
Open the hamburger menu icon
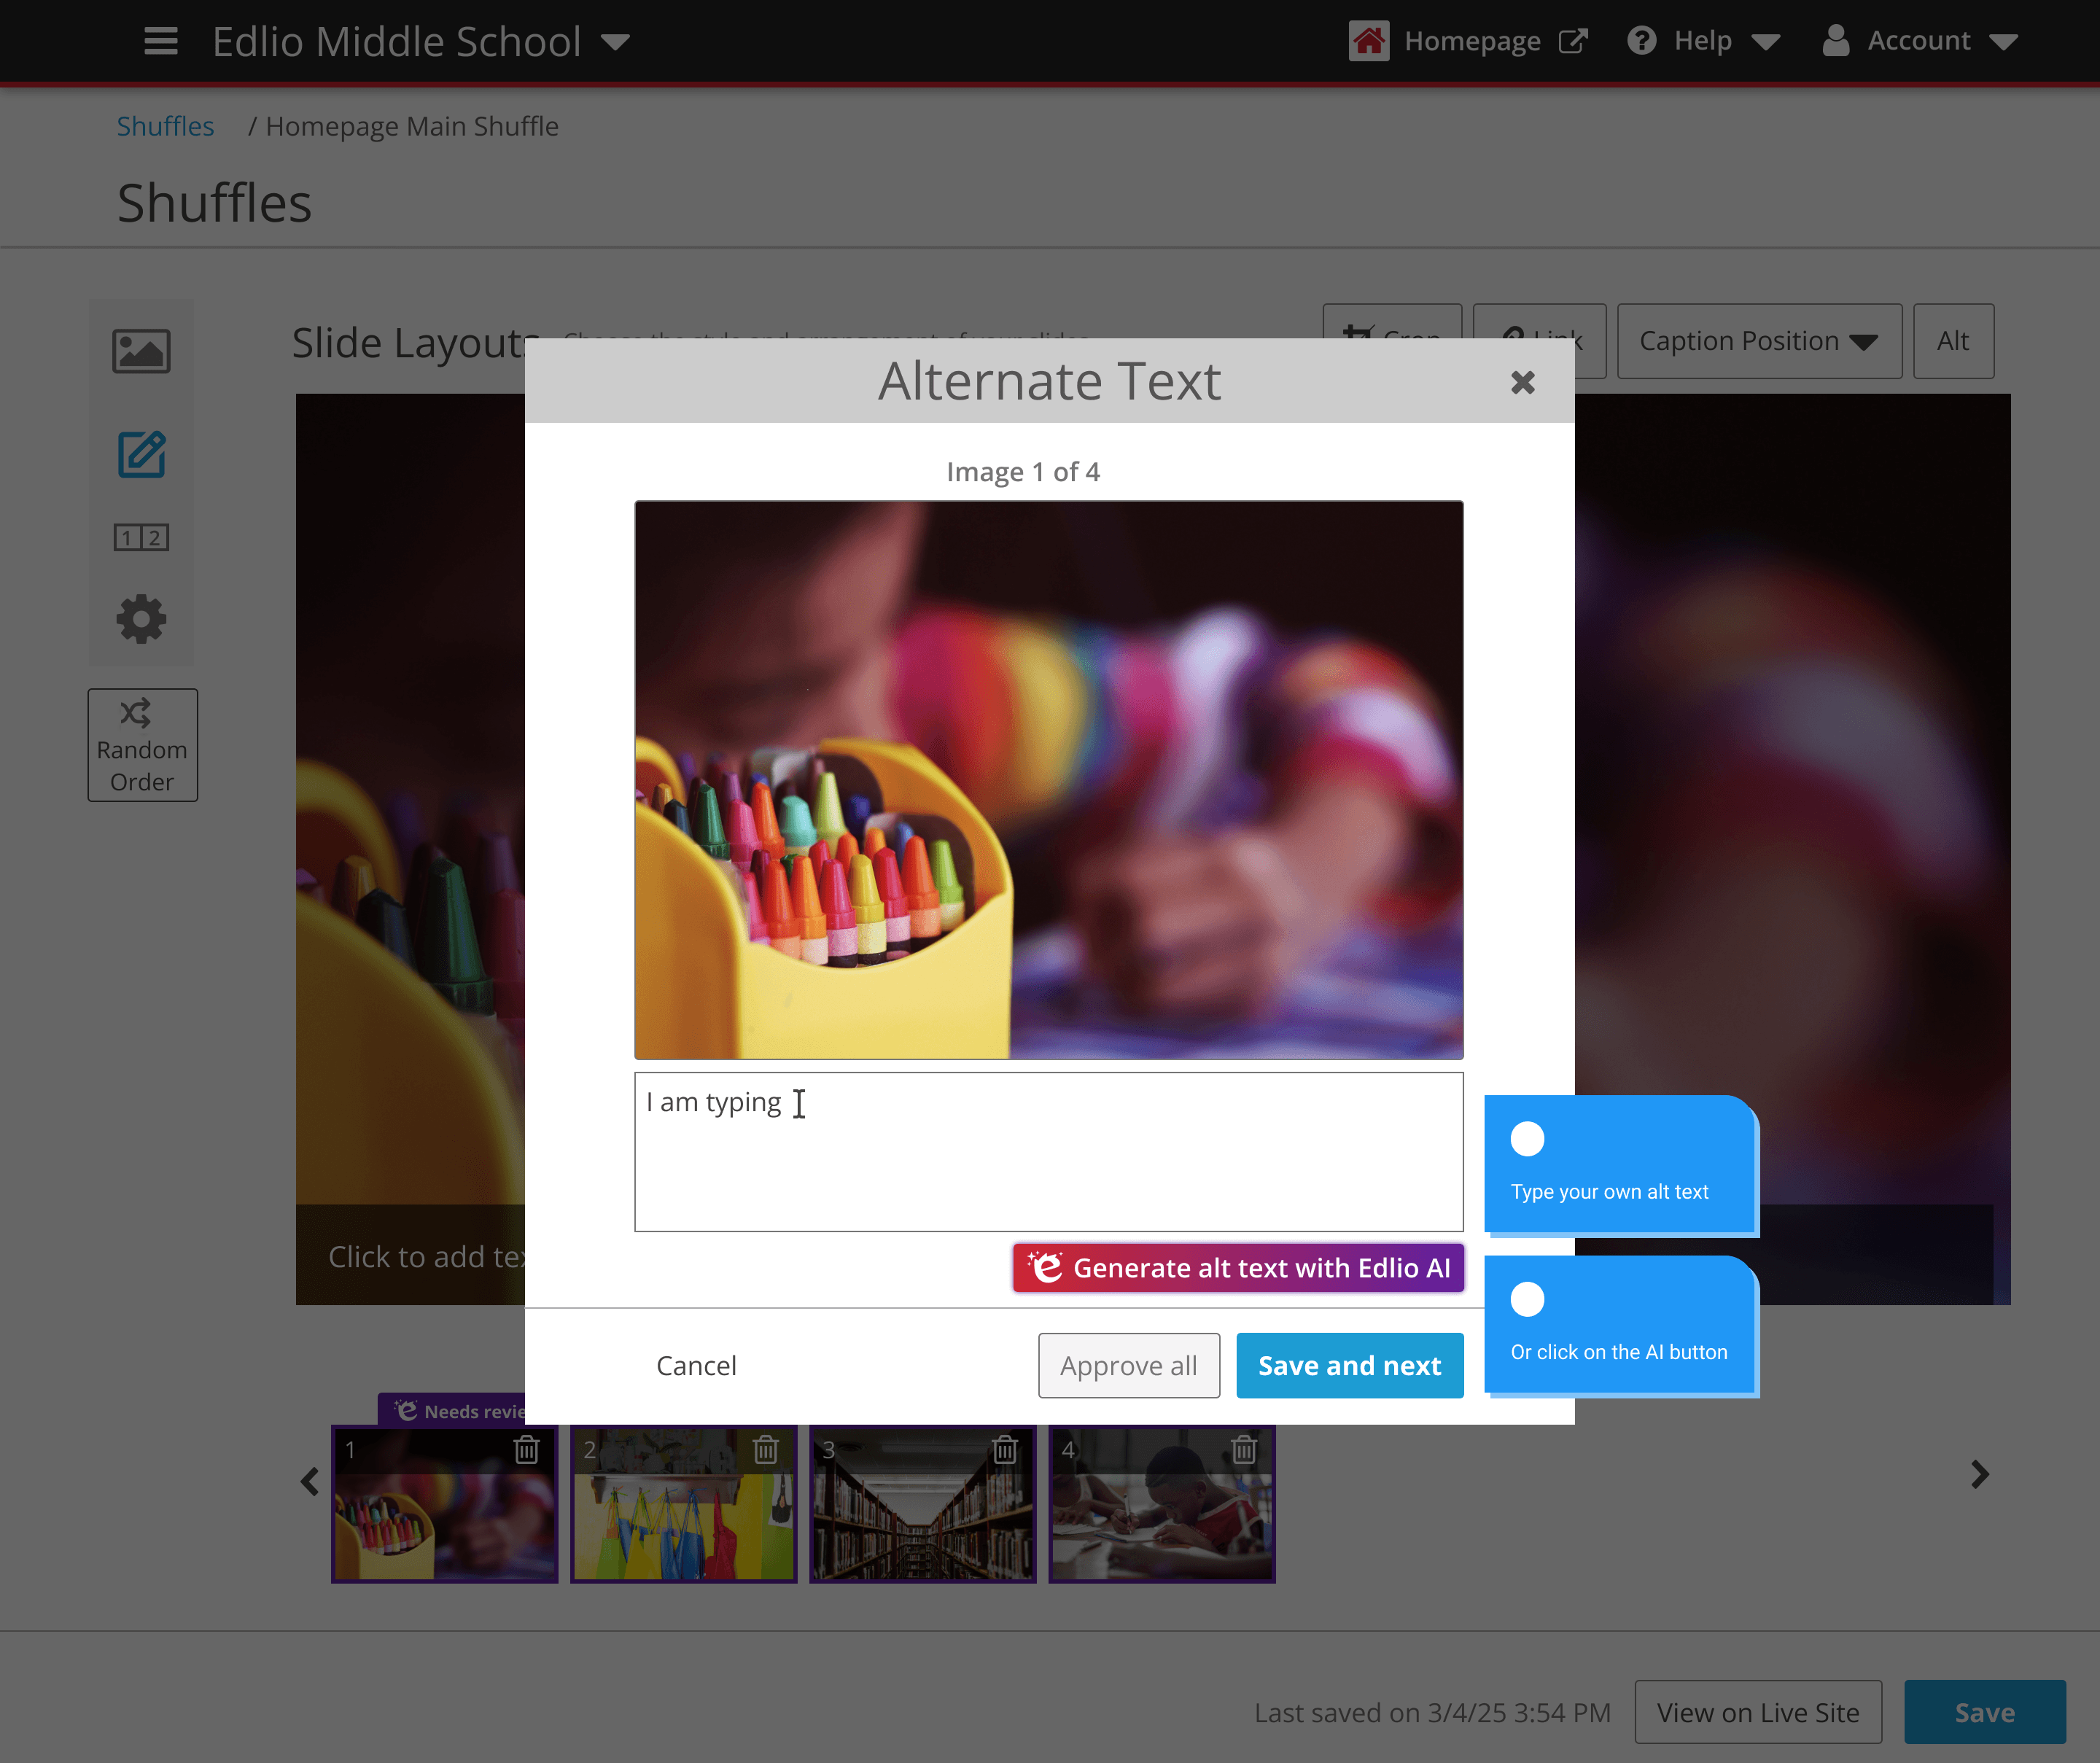tap(160, 41)
